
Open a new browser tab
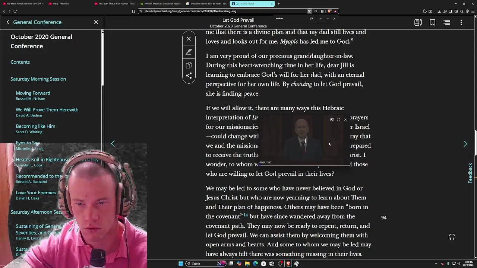[x=279, y=4]
